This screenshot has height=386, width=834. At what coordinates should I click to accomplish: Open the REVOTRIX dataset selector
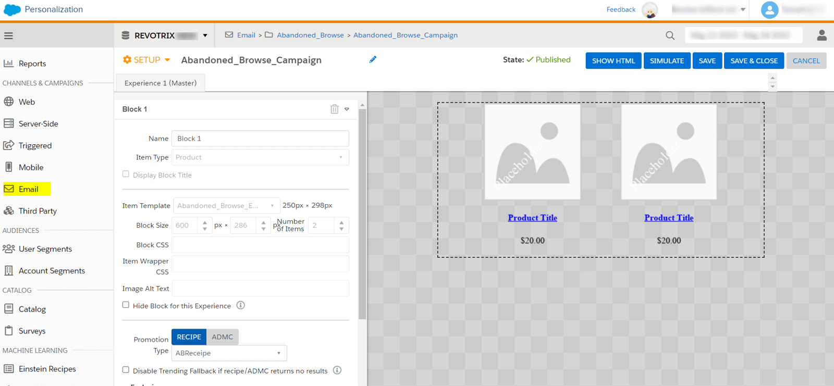pos(165,35)
